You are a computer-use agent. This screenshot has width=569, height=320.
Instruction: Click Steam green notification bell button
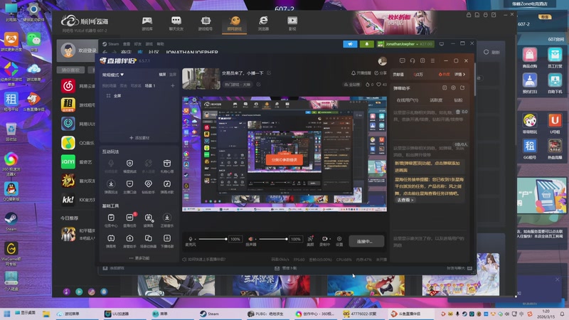tap(366, 44)
